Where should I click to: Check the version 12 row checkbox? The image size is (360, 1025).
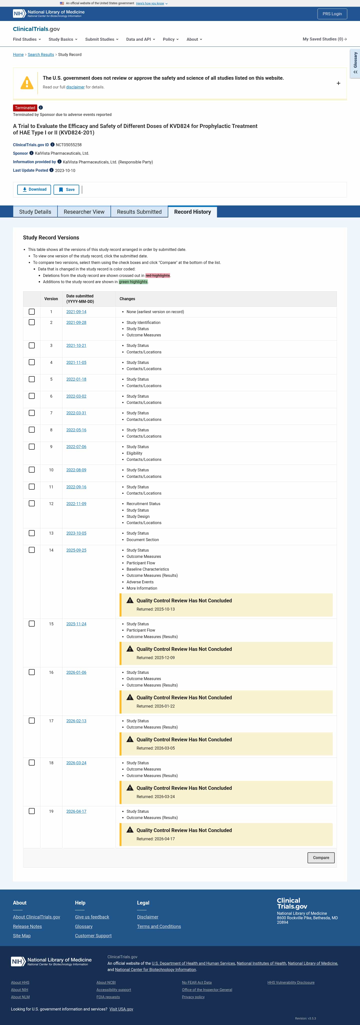pos(32,504)
